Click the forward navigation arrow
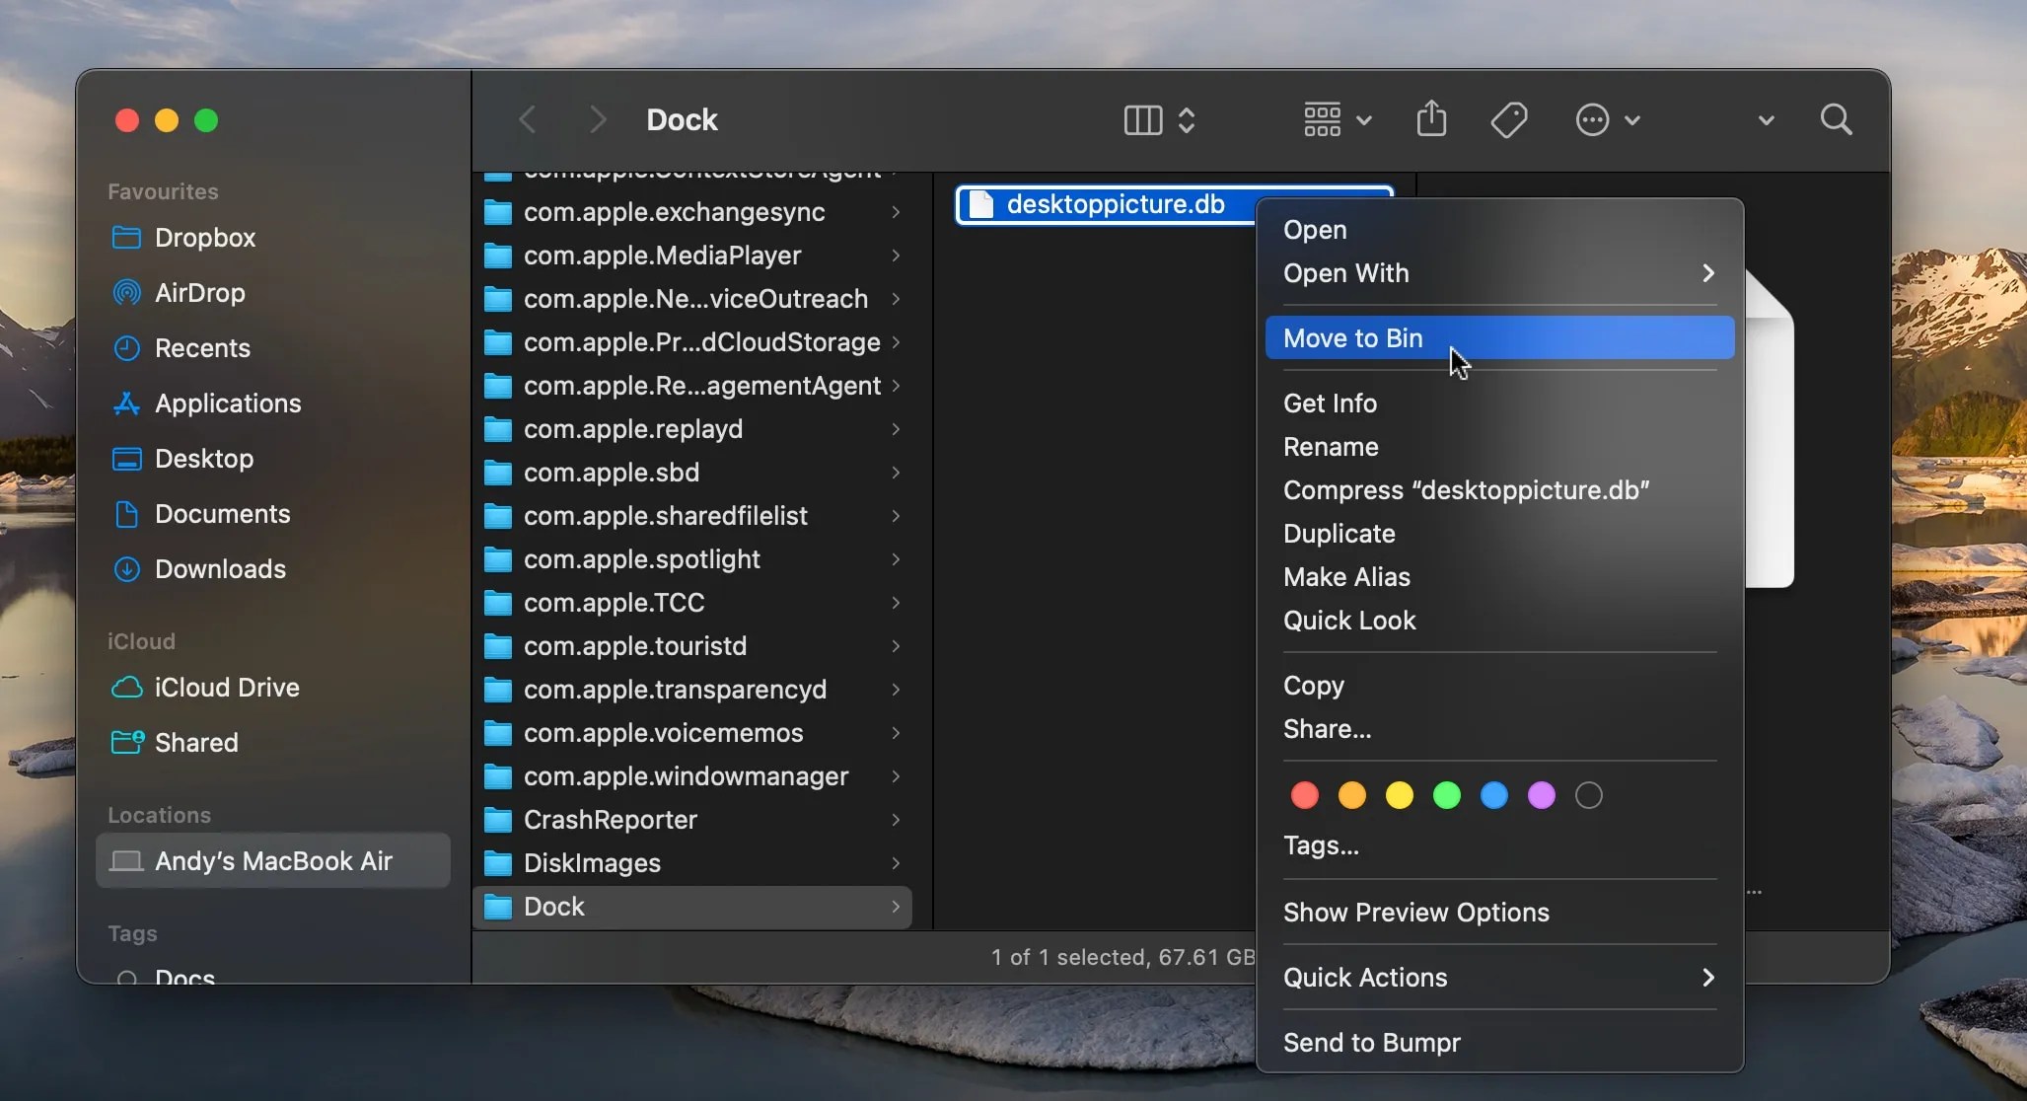This screenshot has height=1101, width=2027. pyautogui.click(x=597, y=118)
